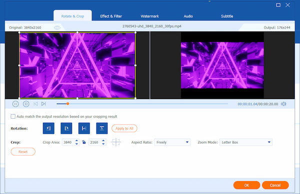Pause the video playback
The width and height of the screenshot is (300, 194).
click(15, 104)
